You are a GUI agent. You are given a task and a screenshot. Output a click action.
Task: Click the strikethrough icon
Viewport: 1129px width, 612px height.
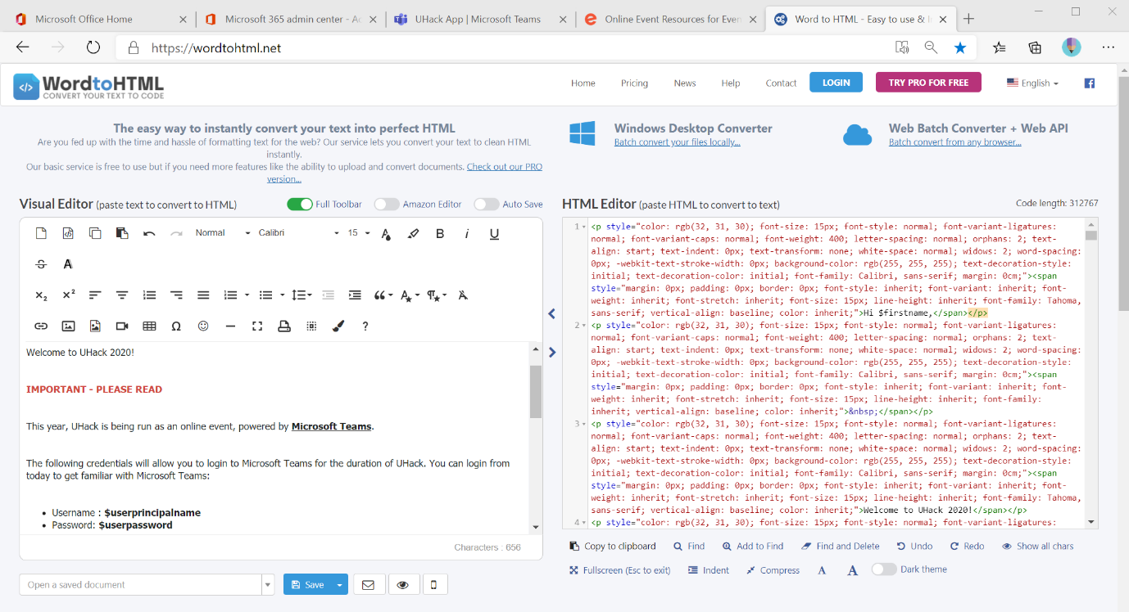point(41,264)
